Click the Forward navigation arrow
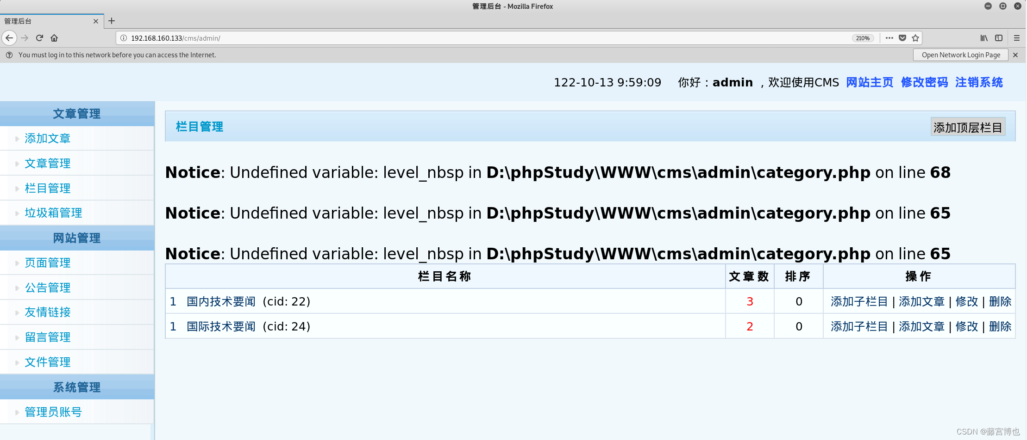This screenshot has width=1027, height=440. pos(25,38)
